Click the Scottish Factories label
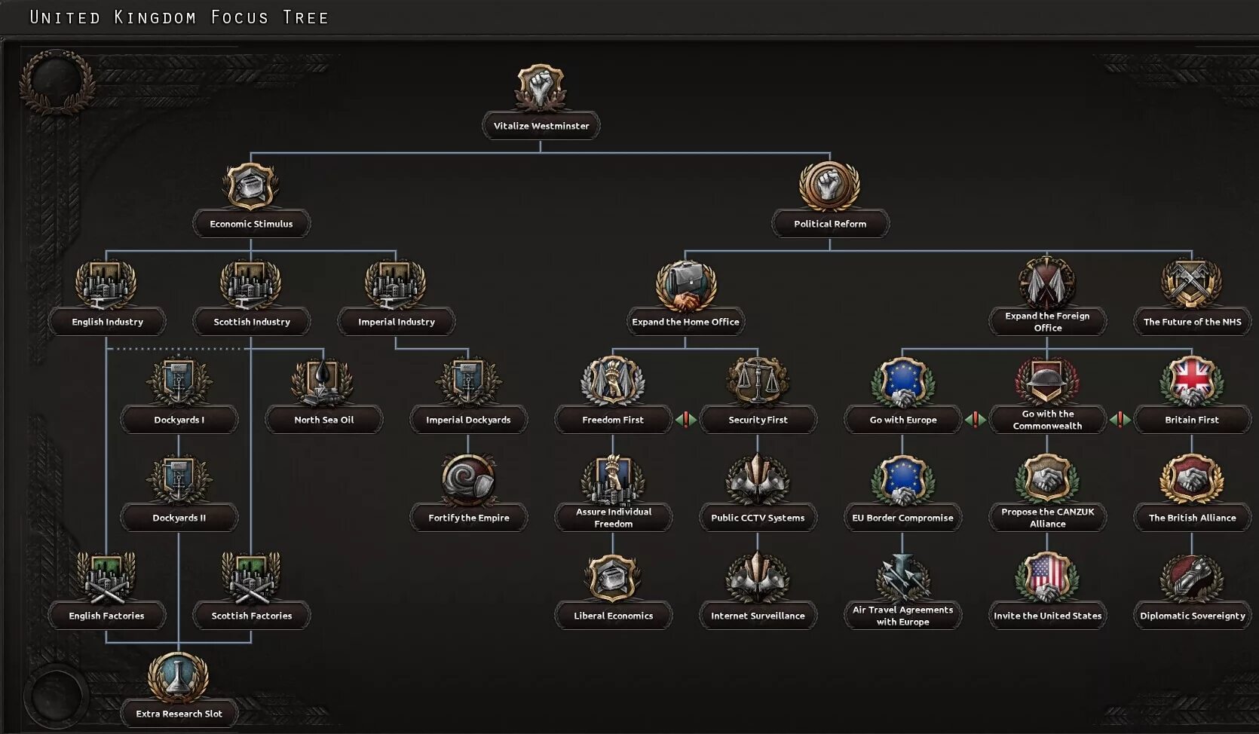Viewport: 1259px width, 734px height. 251,616
